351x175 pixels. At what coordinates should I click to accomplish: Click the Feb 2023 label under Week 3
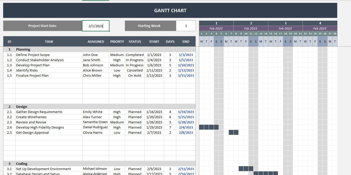pyautogui.click(x=285, y=28)
